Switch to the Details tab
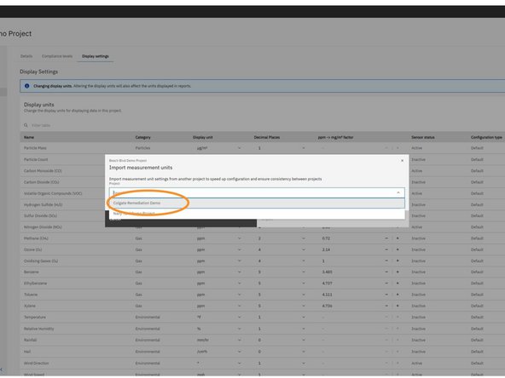Viewport: 505px width, 378px height. click(26, 56)
